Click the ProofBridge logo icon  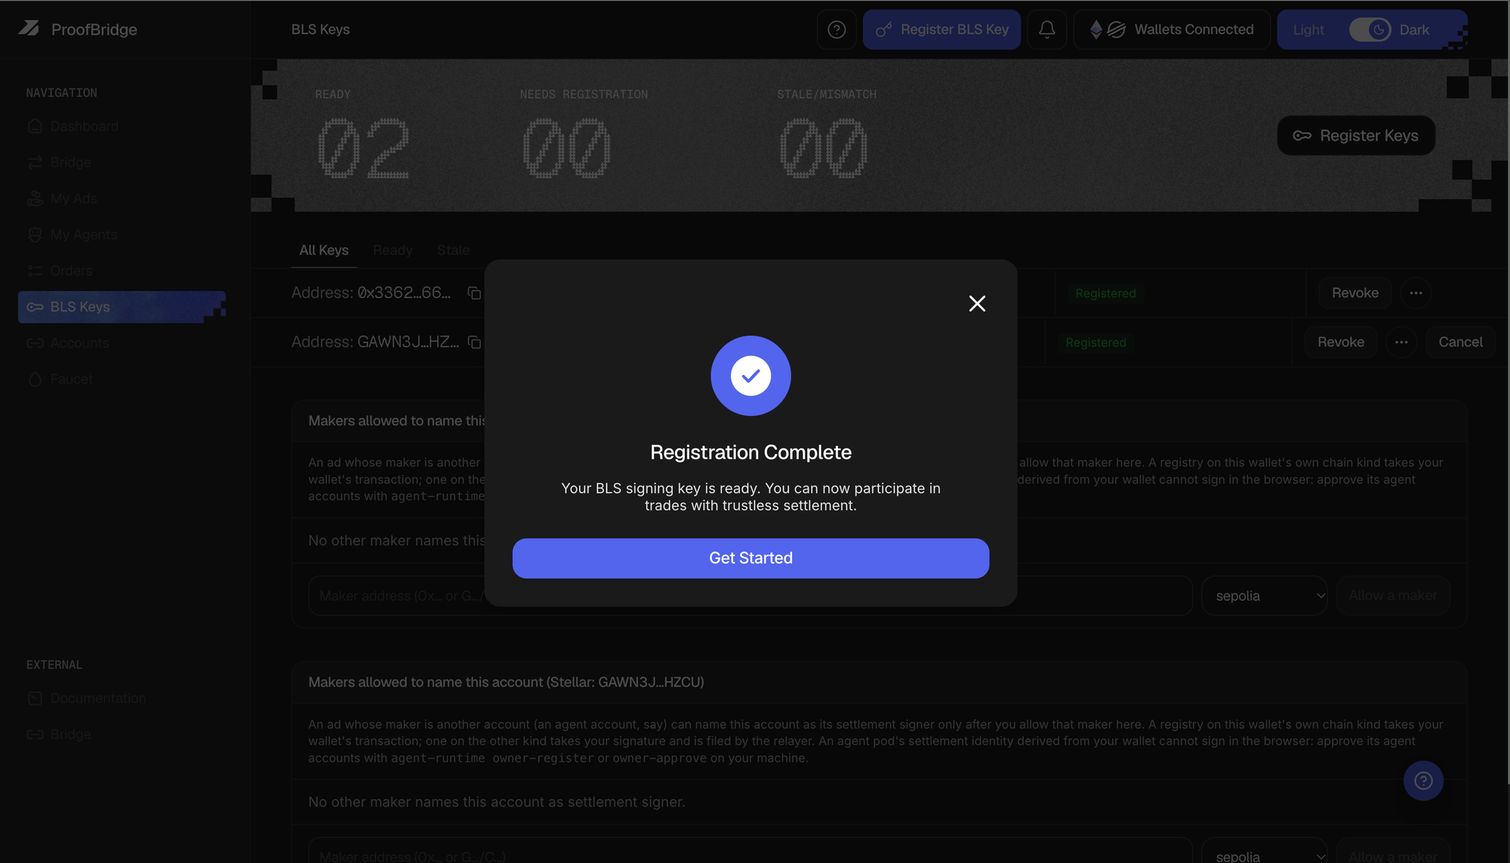click(x=29, y=29)
